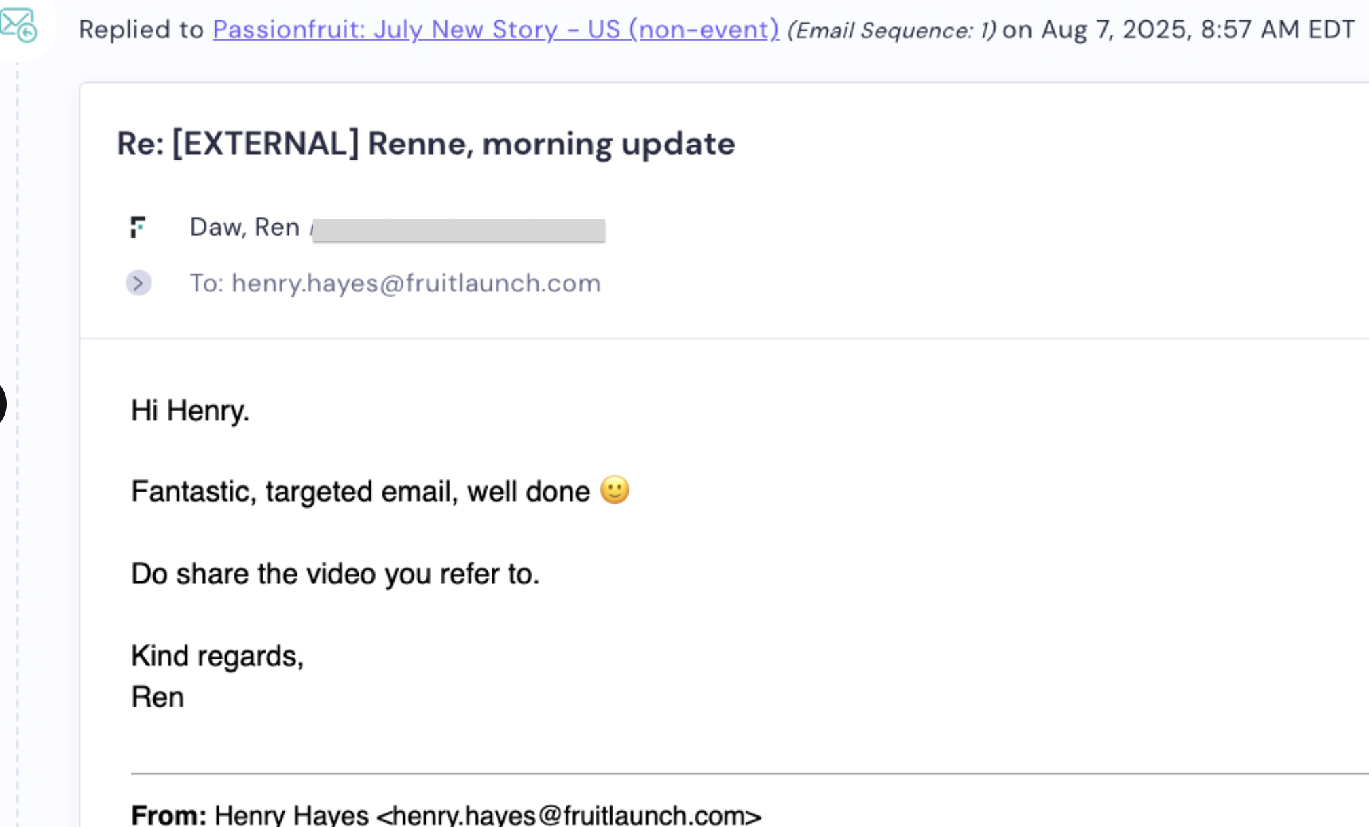Click the email reply activity icon
Image resolution: width=1369 pixels, height=827 pixels.
tap(19, 25)
